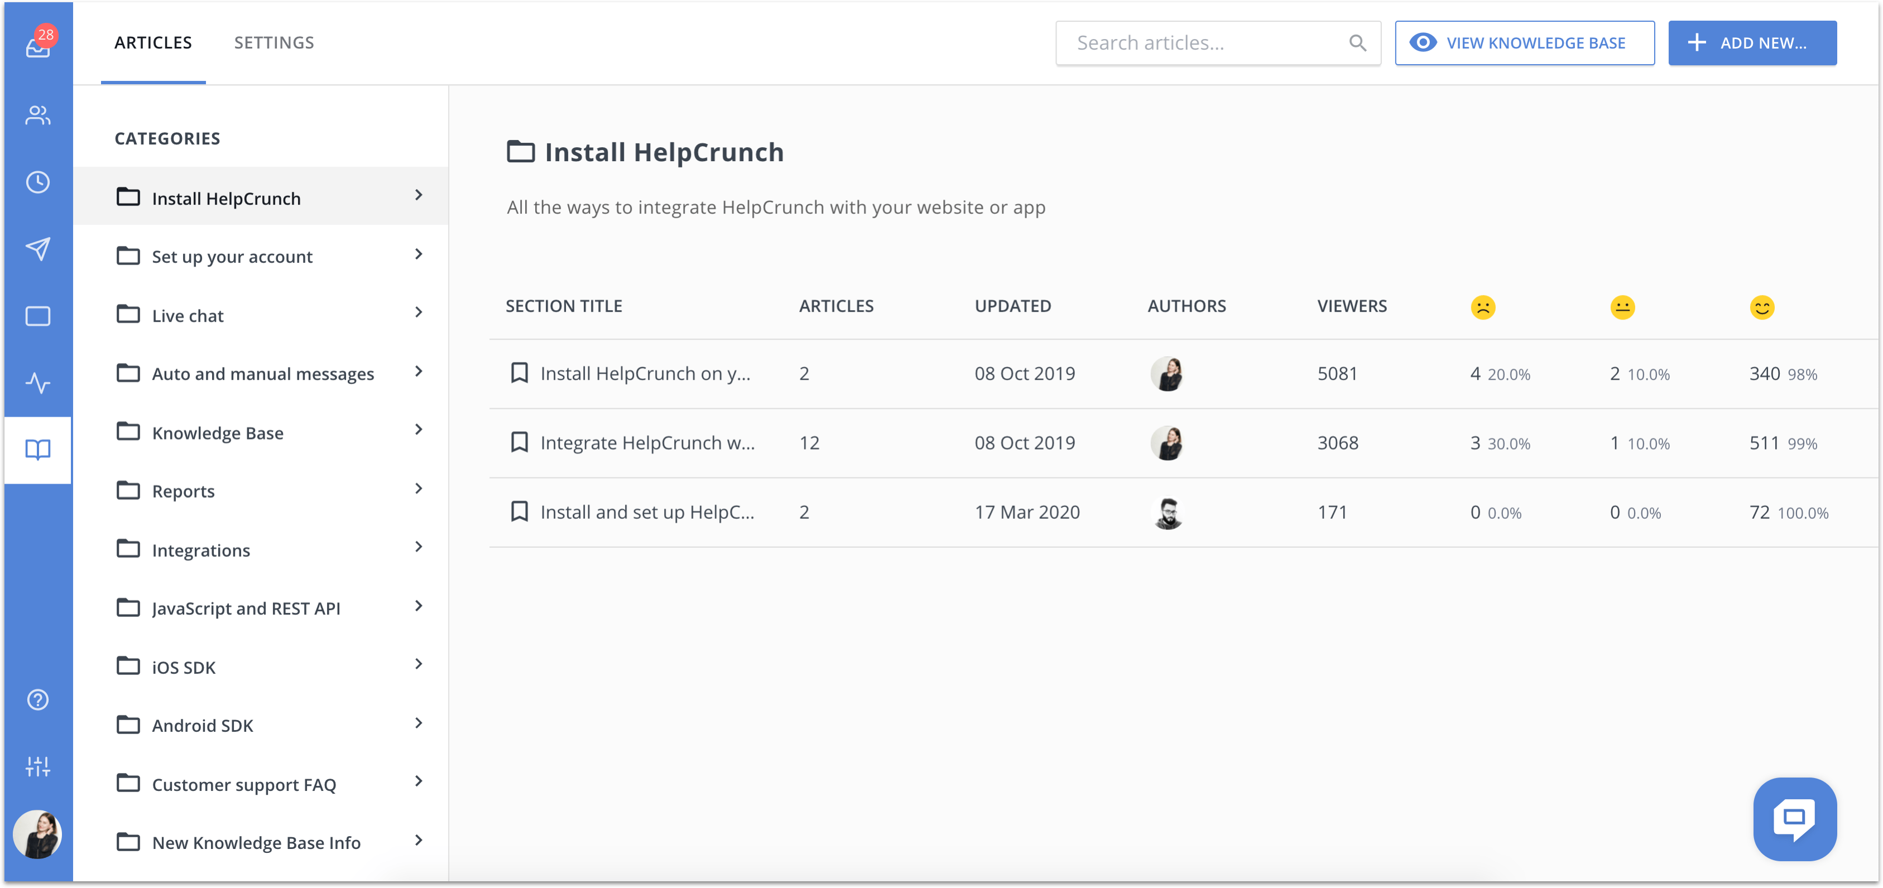Open the activity reports pulse icon
This screenshot has height=888, width=1883.
38,383
